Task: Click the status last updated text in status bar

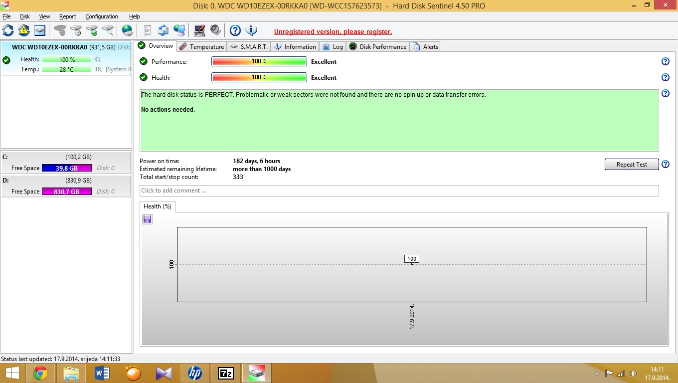Action: (x=60, y=359)
